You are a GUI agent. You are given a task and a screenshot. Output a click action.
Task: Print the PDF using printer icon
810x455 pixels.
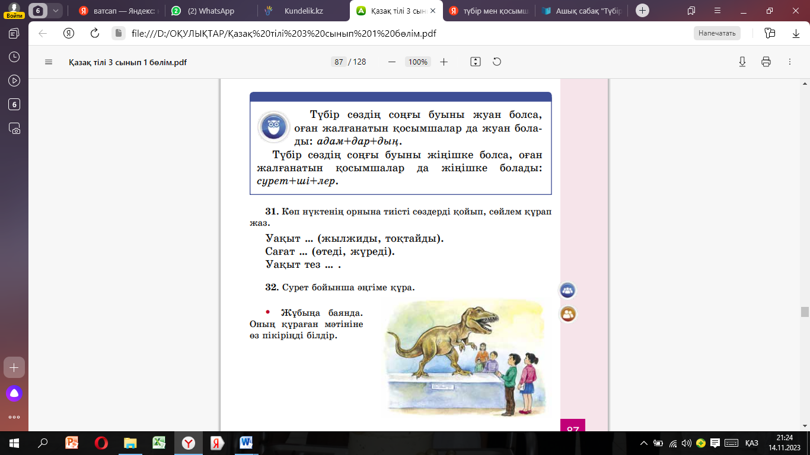click(766, 62)
